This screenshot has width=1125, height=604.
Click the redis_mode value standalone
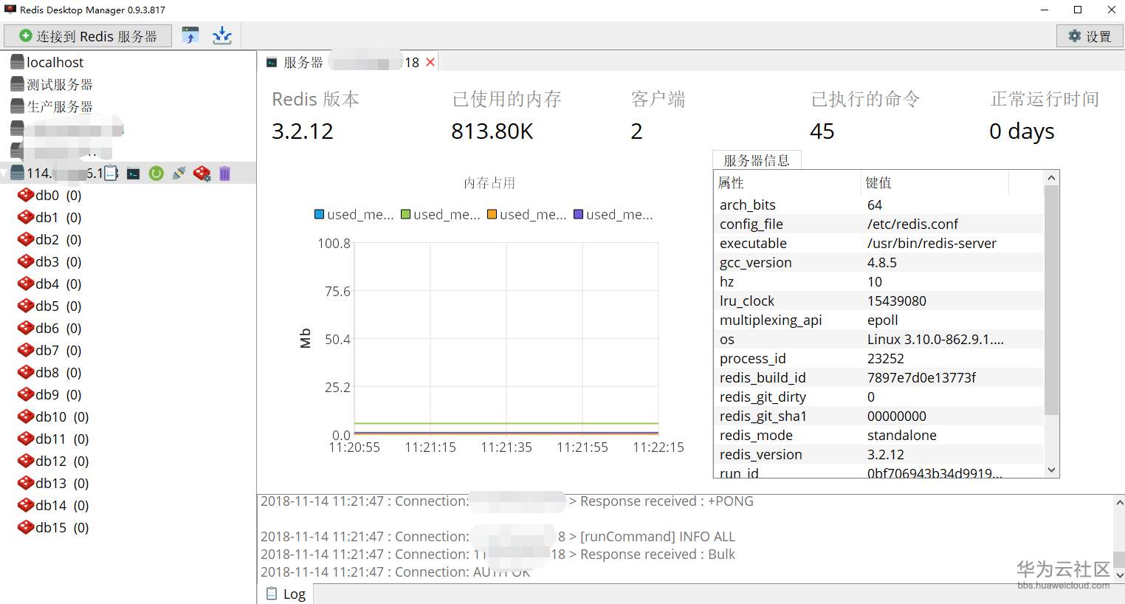point(902,435)
